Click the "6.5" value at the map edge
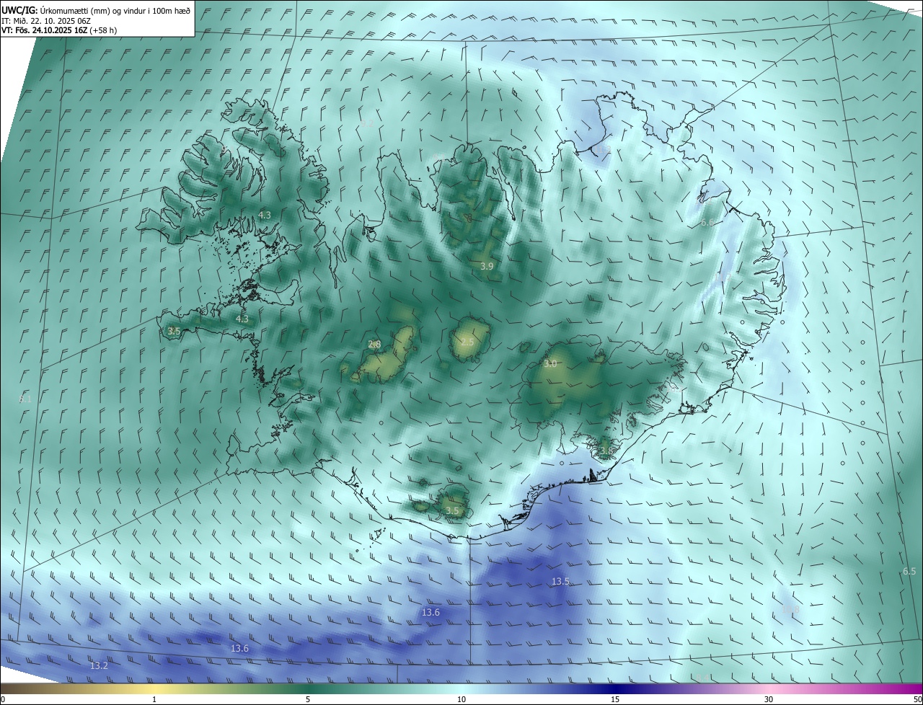Screen dimensions: 923x705 (x=909, y=571)
